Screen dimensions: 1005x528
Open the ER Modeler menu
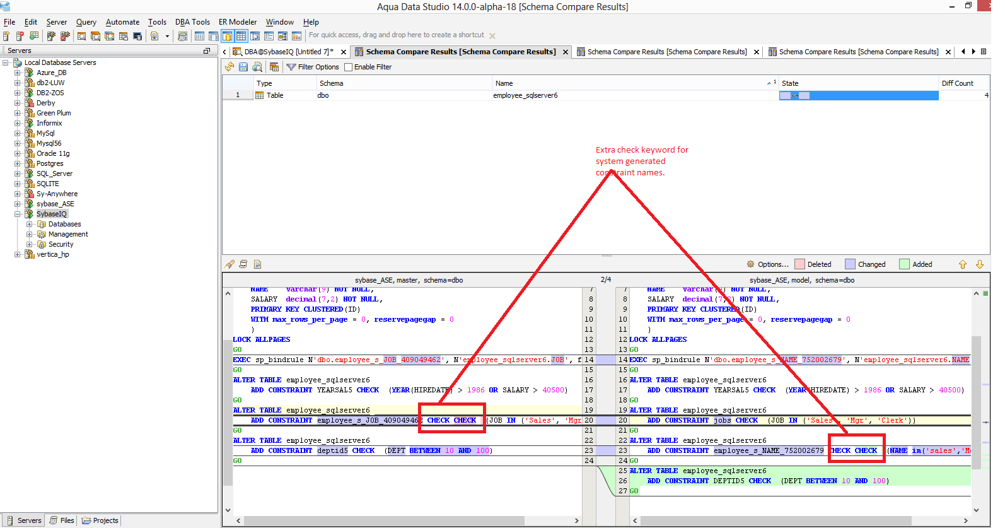click(238, 21)
